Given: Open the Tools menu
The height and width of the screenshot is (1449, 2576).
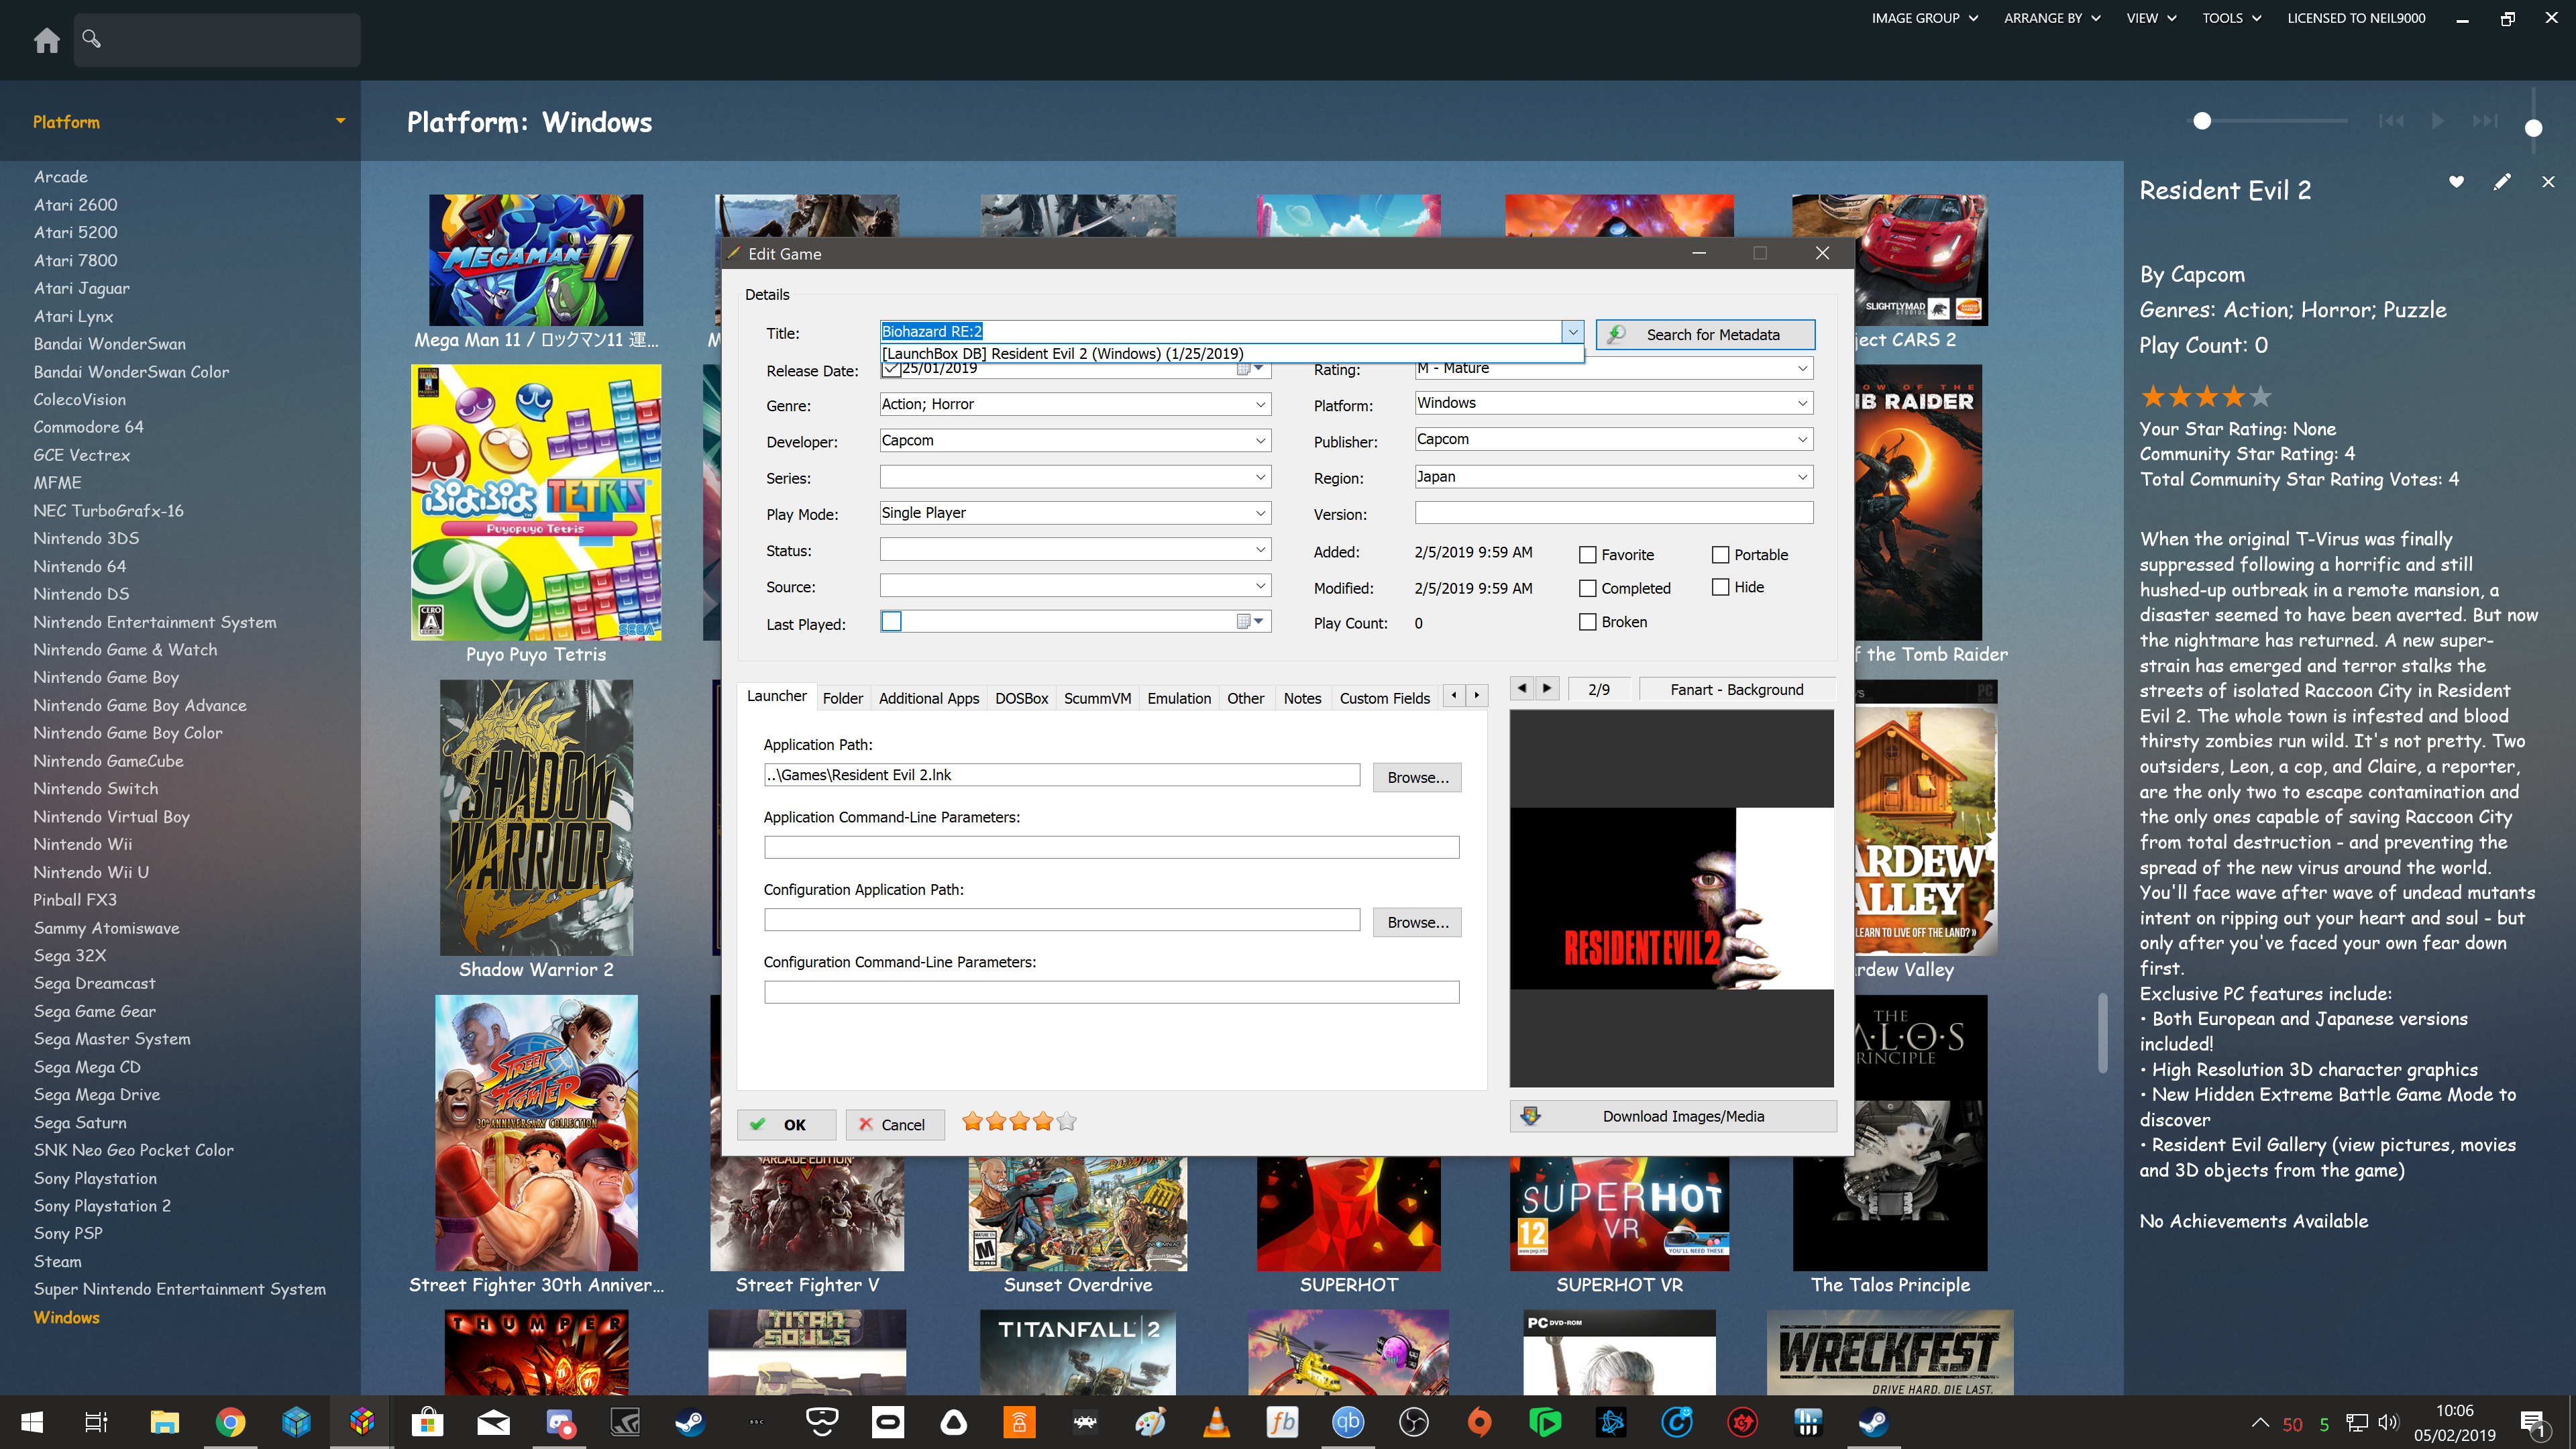Looking at the screenshot, I should [x=2231, y=18].
